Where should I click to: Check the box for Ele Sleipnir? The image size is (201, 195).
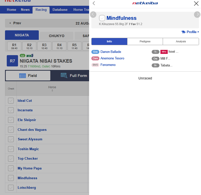[x=11, y=120]
